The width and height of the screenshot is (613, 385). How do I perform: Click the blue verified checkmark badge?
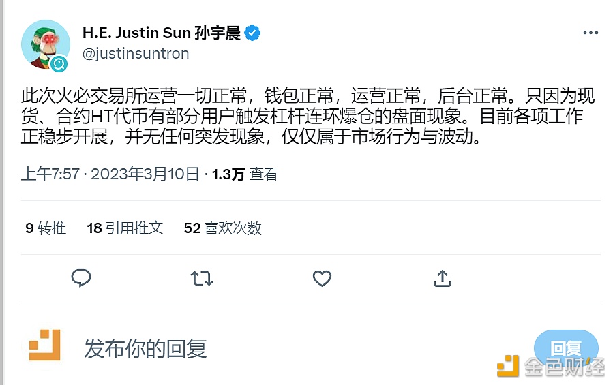253,33
